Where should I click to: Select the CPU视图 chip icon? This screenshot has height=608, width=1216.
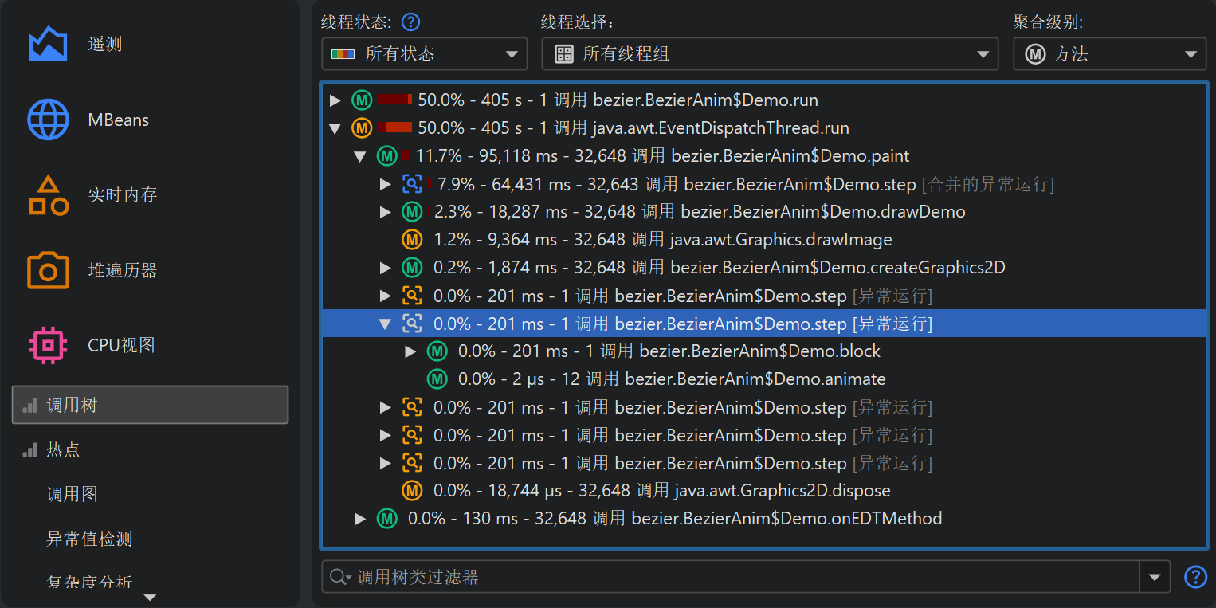(x=48, y=346)
